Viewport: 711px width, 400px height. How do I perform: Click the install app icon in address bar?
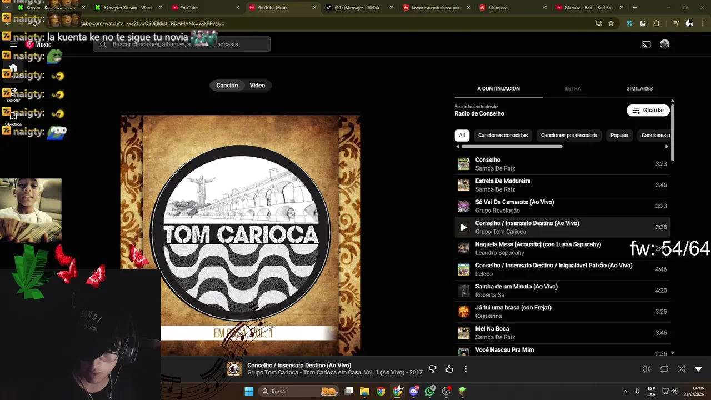(599, 23)
